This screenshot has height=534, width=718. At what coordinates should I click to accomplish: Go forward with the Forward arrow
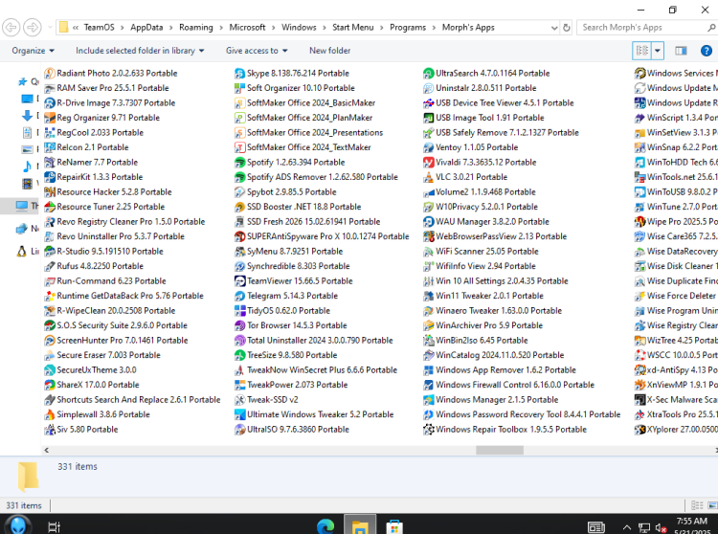[32, 28]
